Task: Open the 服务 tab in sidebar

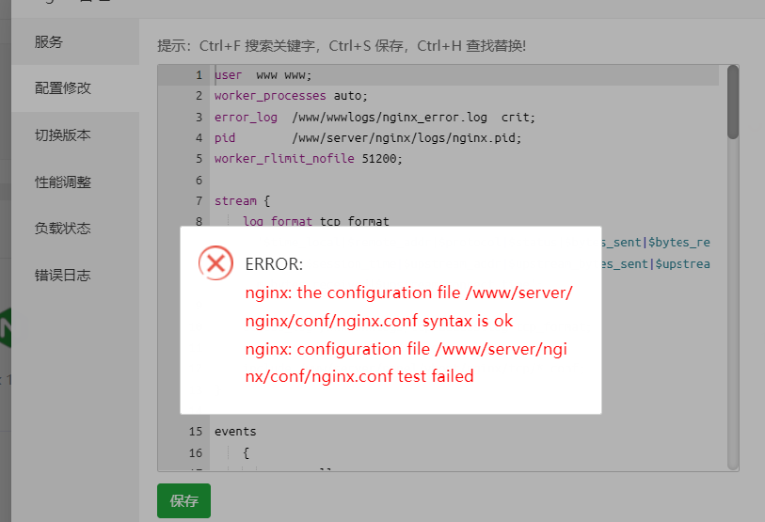Action: pos(75,42)
